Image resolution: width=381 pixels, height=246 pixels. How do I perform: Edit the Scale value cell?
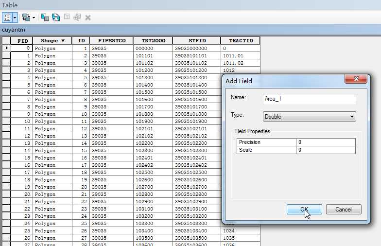point(326,150)
